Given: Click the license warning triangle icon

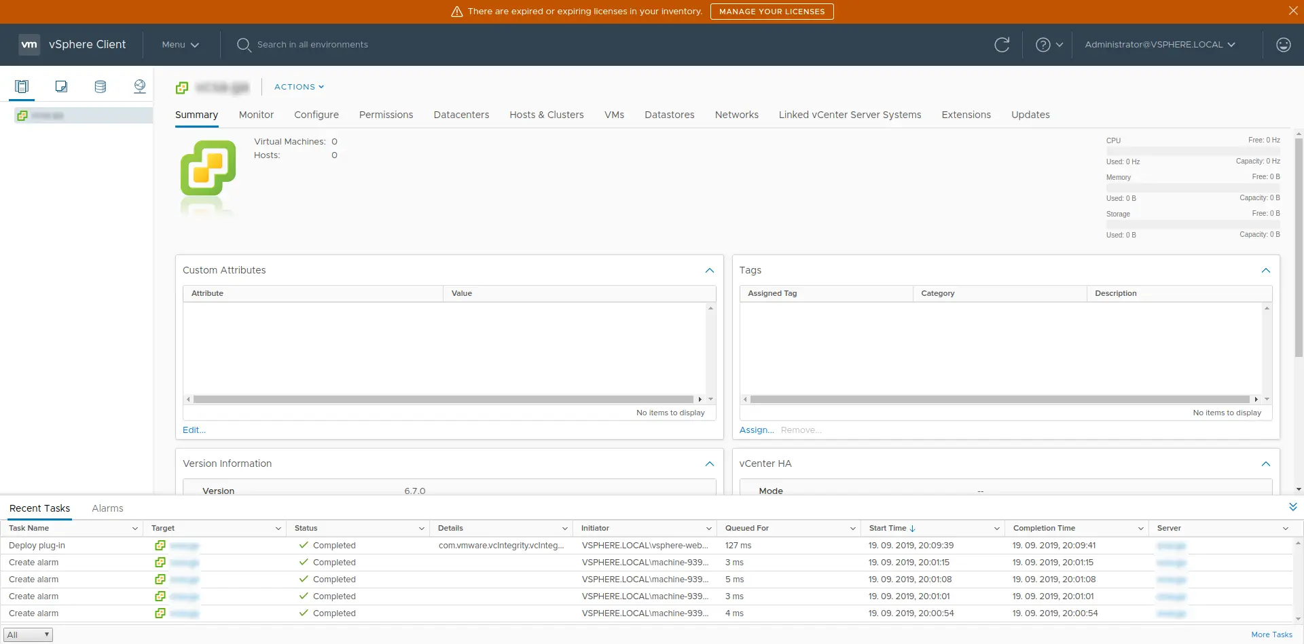Looking at the screenshot, I should [457, 12].
